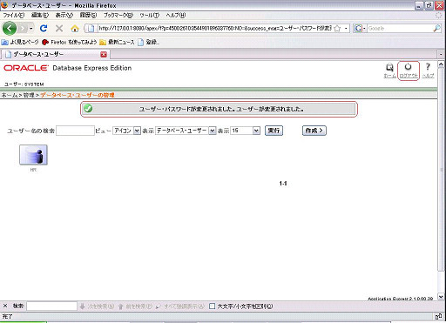The image size is (446, 323).
Task: Click 前を検索 up arrow in find bar
Action: pyautogui.click(x=120, y=306)
